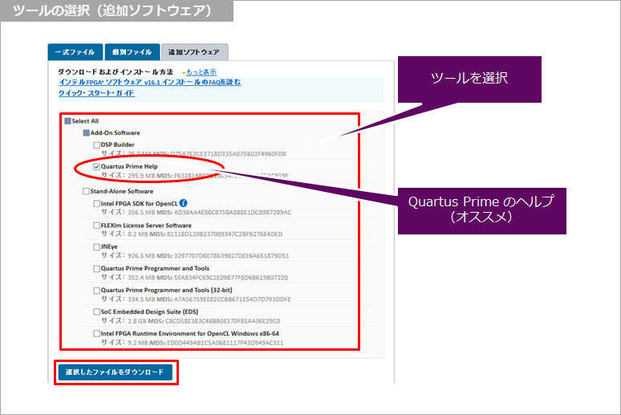Select the 追加ソフトウェア tab
Viewport: 621px width, 415px height.
[194, 52]
